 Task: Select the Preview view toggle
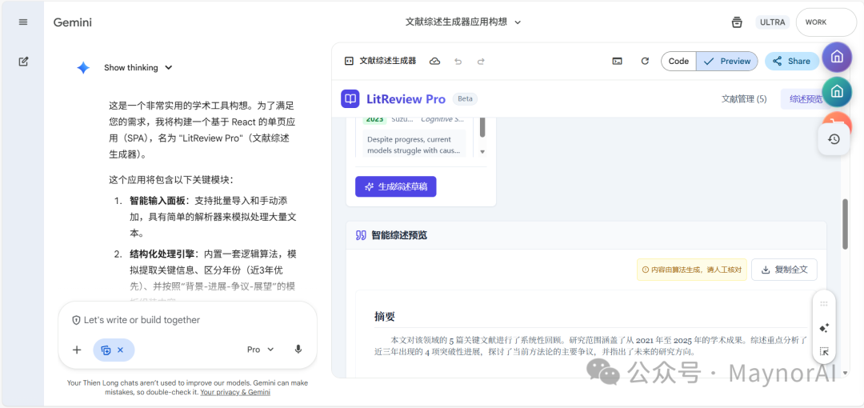tap(726, 61)
